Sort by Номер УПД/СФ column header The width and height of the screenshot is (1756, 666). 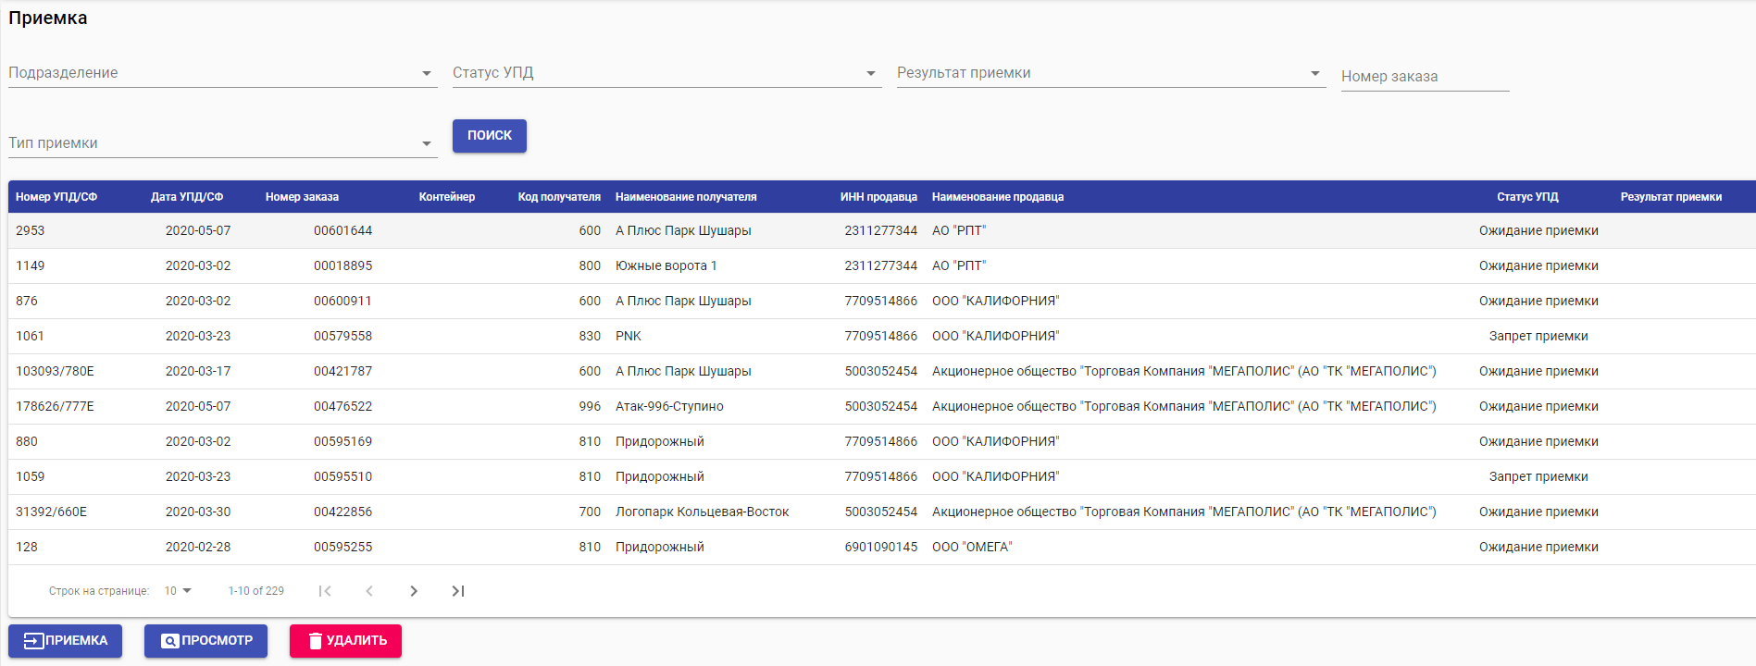[x=56, y=197]
